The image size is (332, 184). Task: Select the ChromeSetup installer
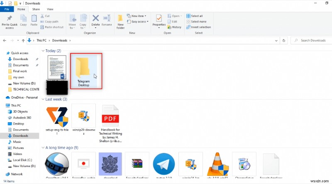[244, 165]
